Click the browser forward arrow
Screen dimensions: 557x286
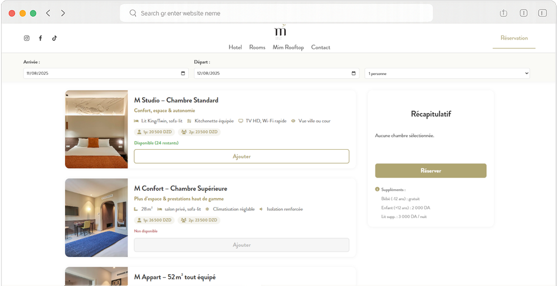(63, 13)
